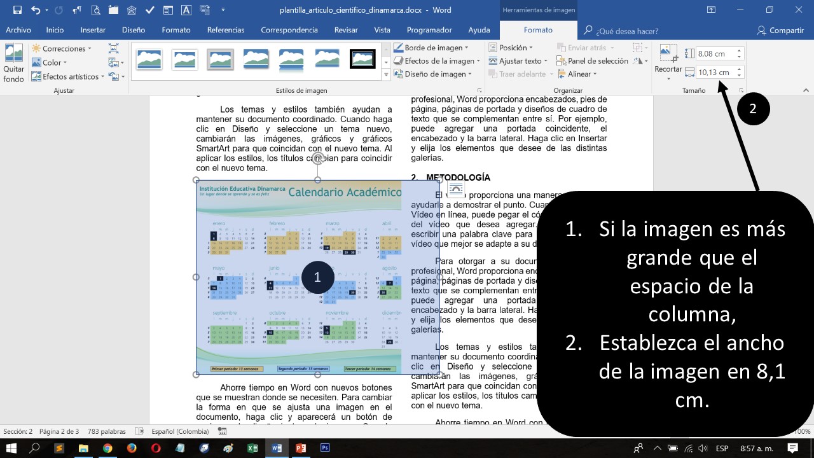The width and height of the screenshot is (814, 458).
Task: Open the undo history dropdown arrow
Action: (x=46, y=10)
